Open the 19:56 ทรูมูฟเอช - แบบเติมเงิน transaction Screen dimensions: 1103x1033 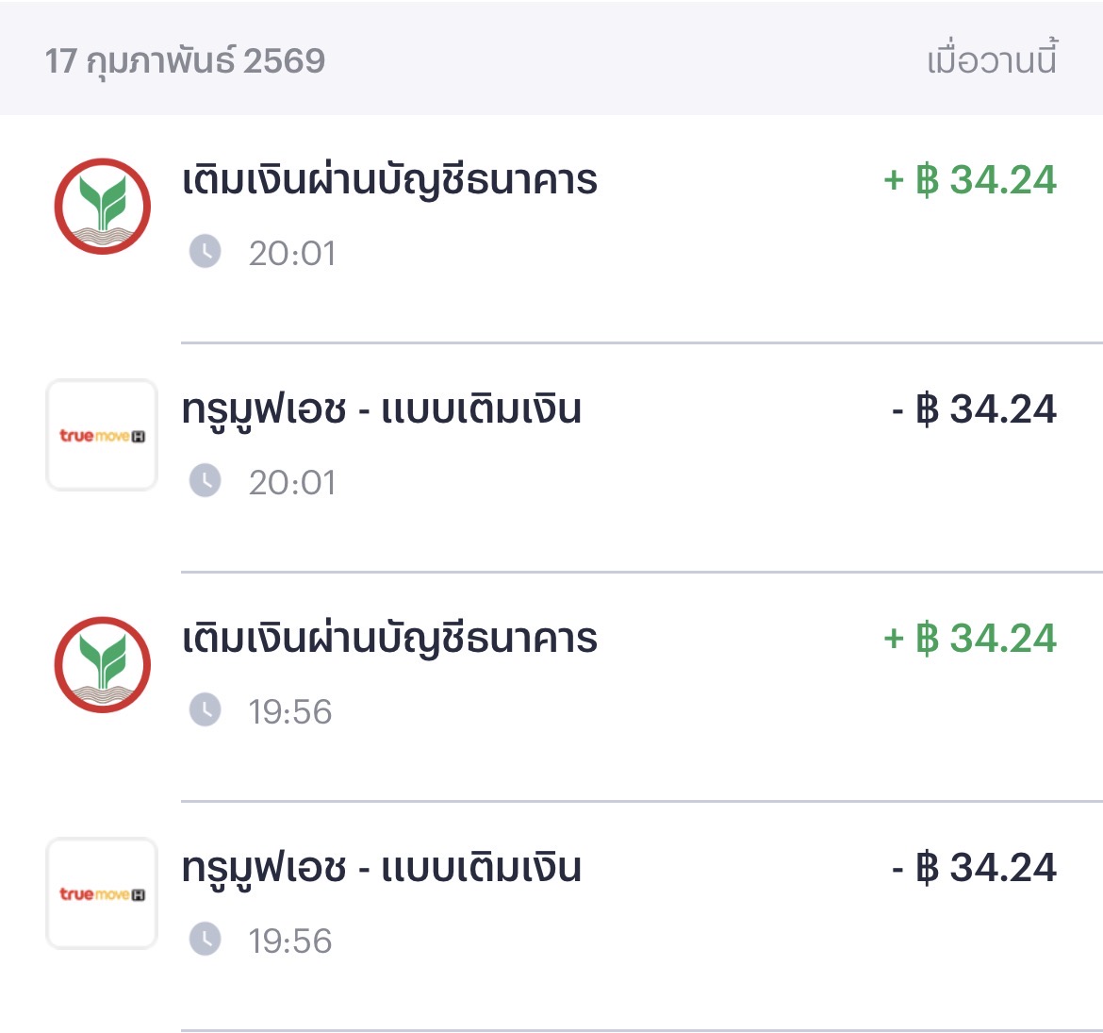382,868
